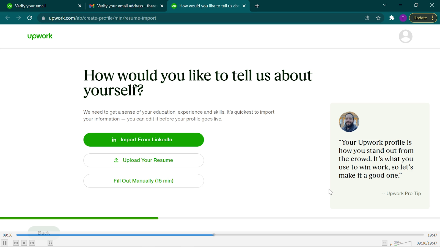Mute the player using the speaker icon
Screen dimensions: 440x247
(x=391, y=244)
